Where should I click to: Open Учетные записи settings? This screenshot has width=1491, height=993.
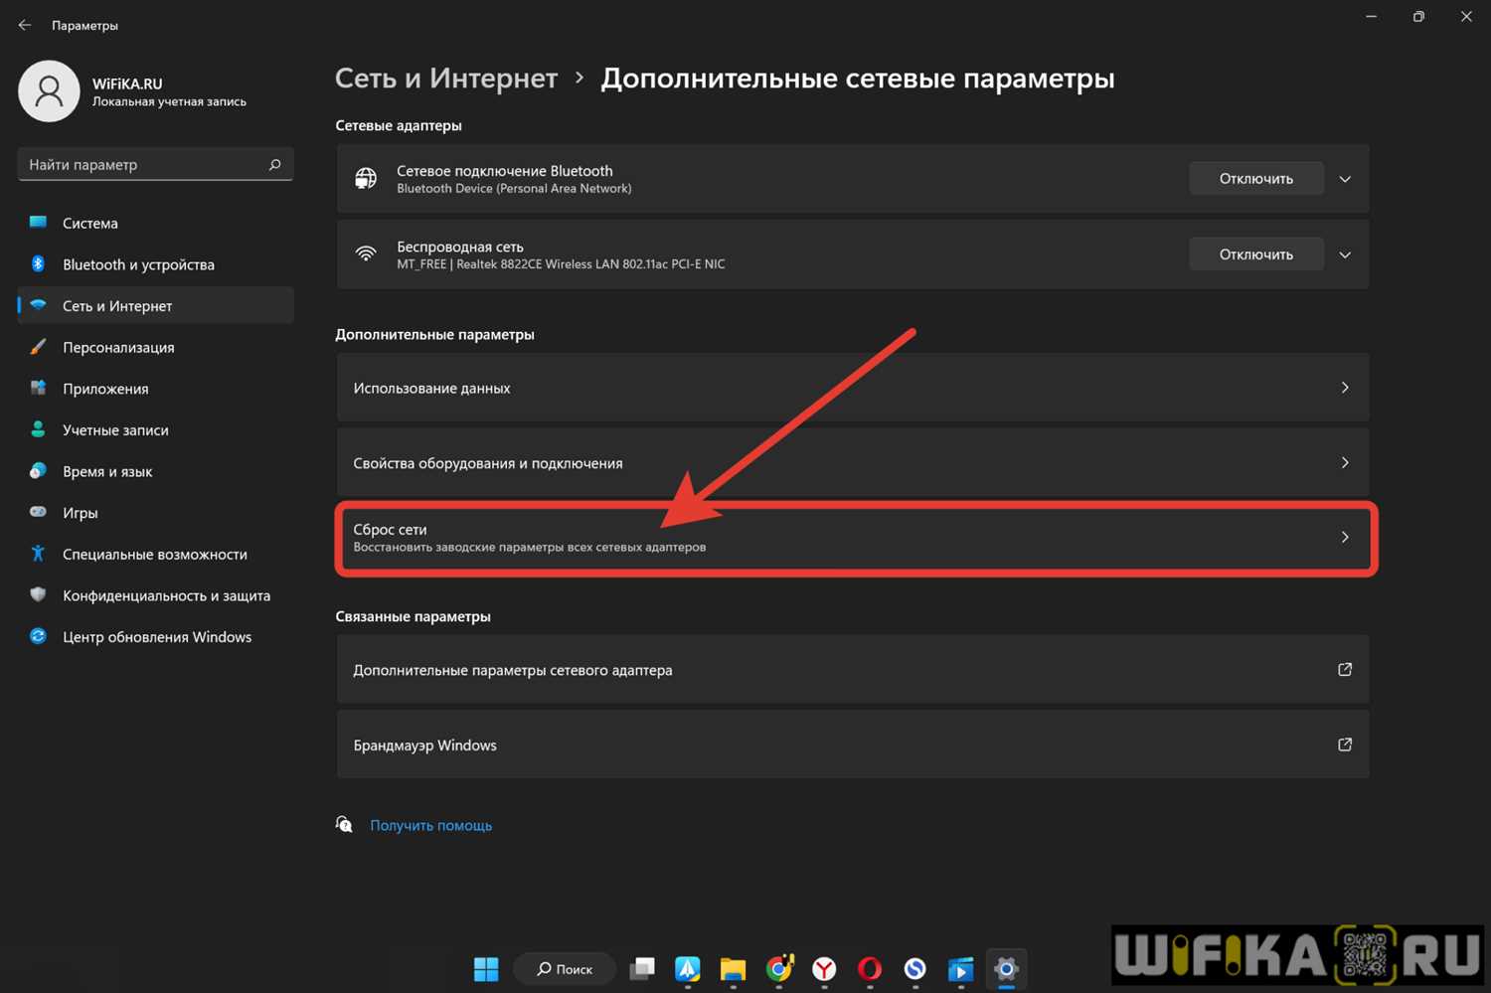point(156,430)
